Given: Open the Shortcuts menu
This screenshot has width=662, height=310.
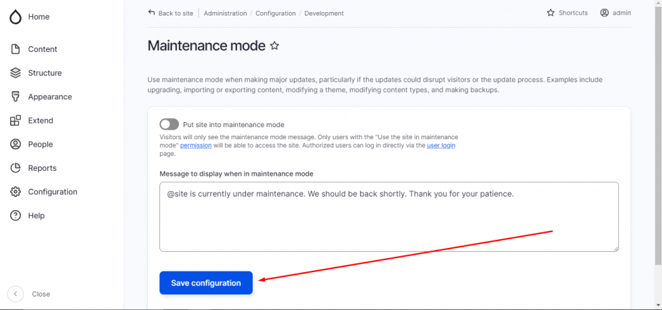Looking at the screenshot, I should (x=567, y=13).
